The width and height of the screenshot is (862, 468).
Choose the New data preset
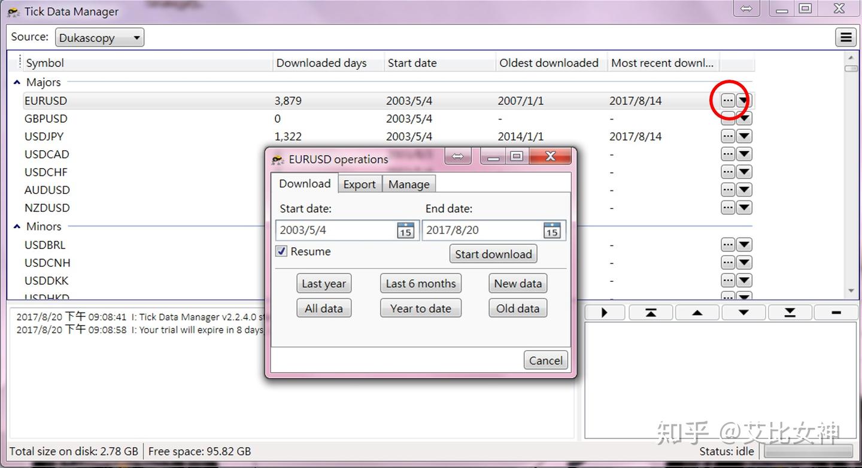(x=518, y=284)
